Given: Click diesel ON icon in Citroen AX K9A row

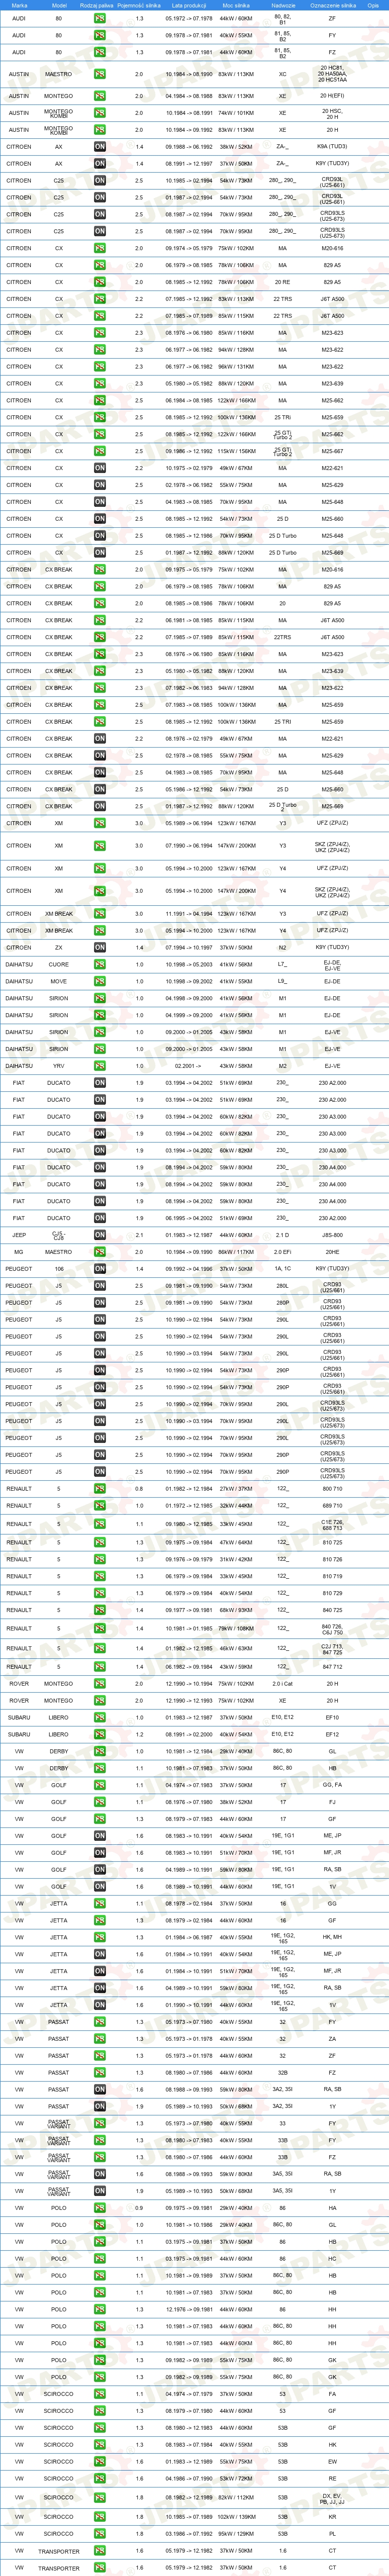Looking at the screenshot, I should (100, 147).
